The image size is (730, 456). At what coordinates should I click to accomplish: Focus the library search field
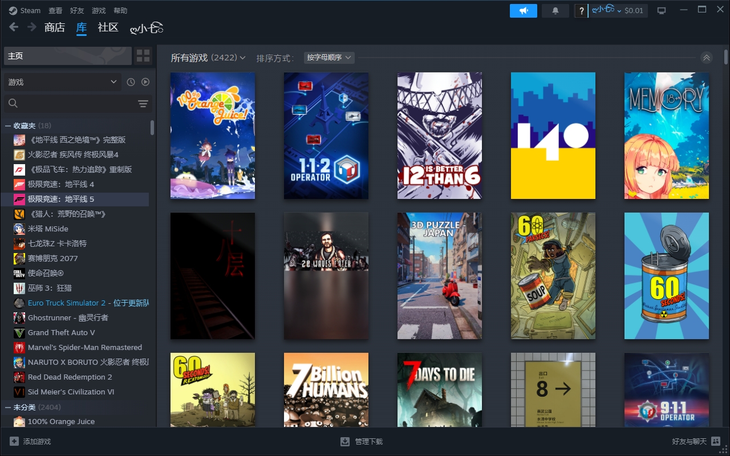tap(71, 103)
